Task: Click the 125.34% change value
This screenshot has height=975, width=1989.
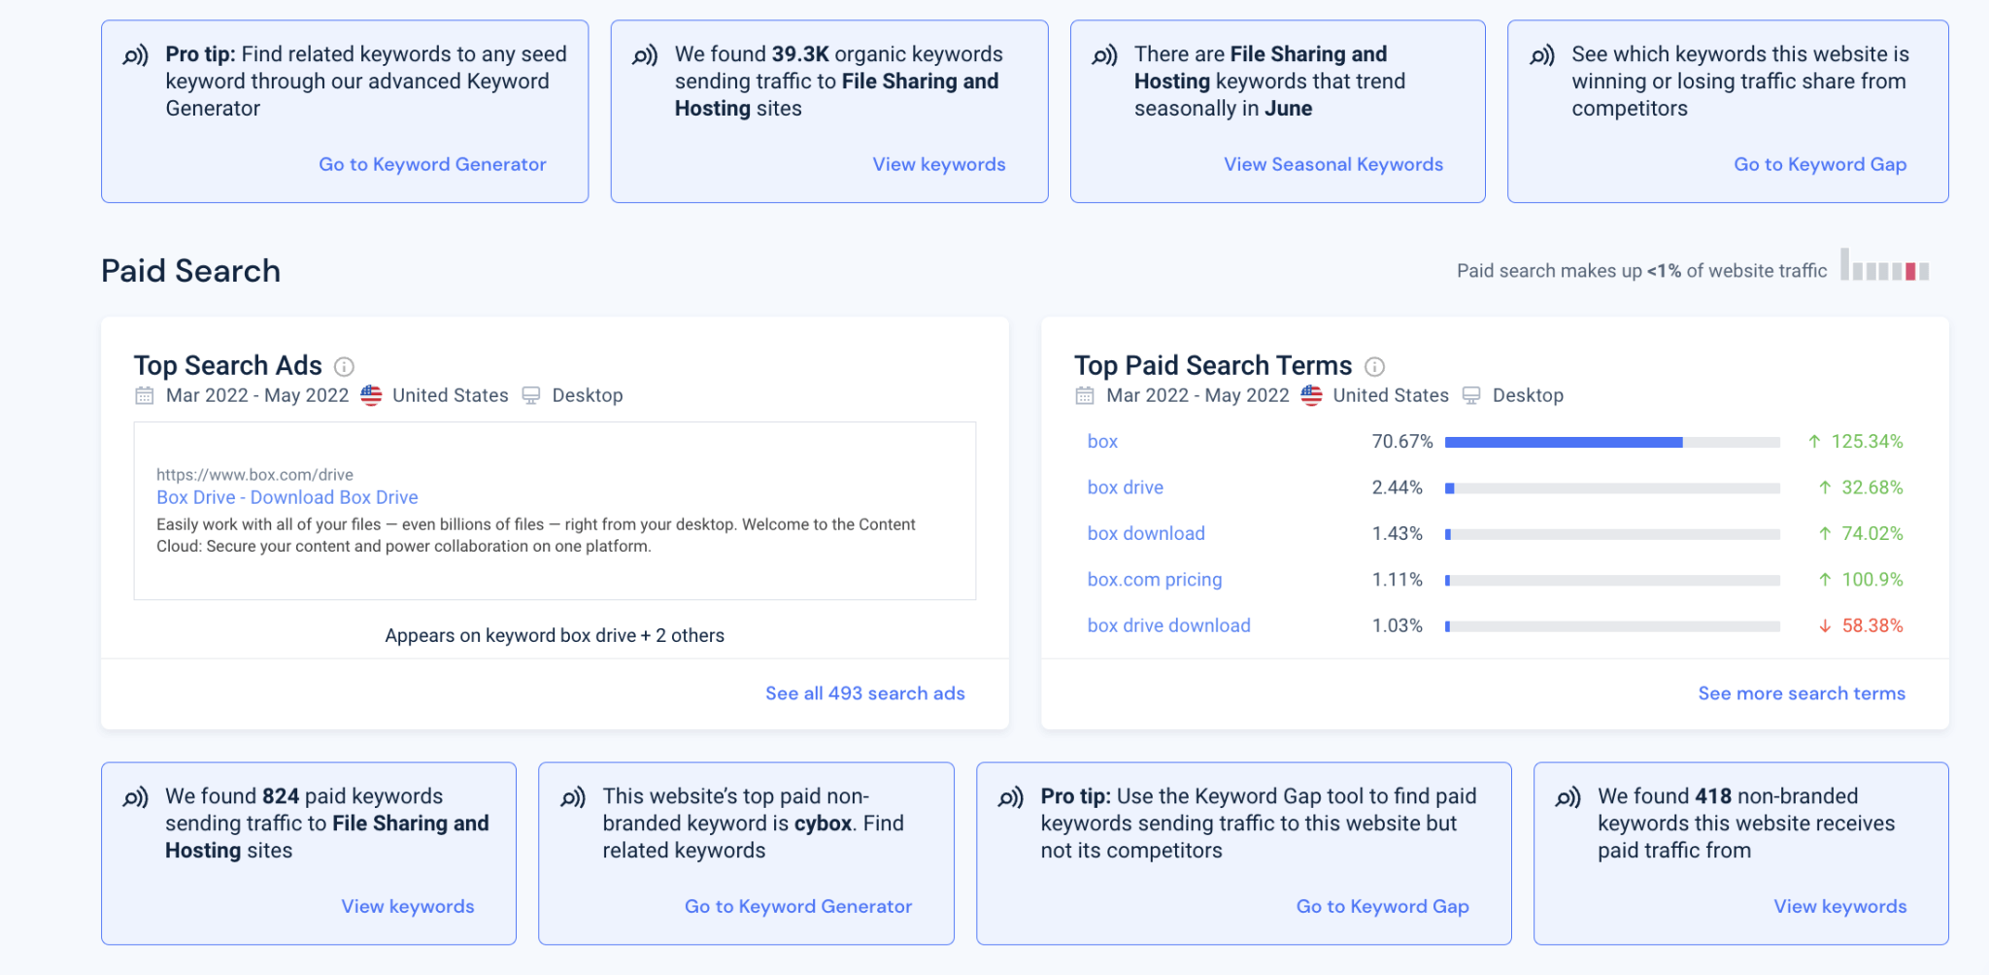Action: point(1867,441)
